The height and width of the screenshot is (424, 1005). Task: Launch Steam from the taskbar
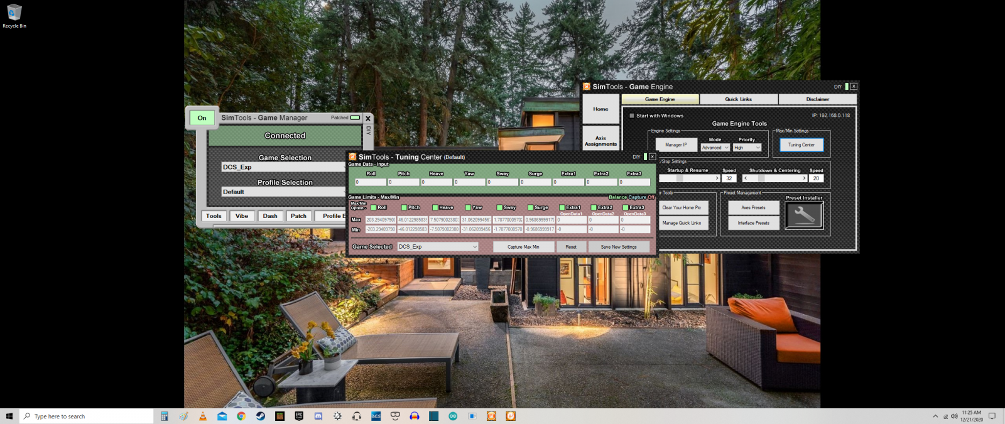point(261,416)
